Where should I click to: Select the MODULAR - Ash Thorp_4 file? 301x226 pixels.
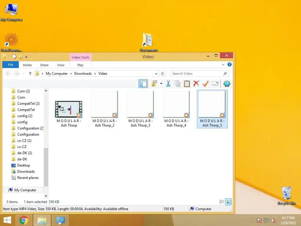click(x=176, y=109)
